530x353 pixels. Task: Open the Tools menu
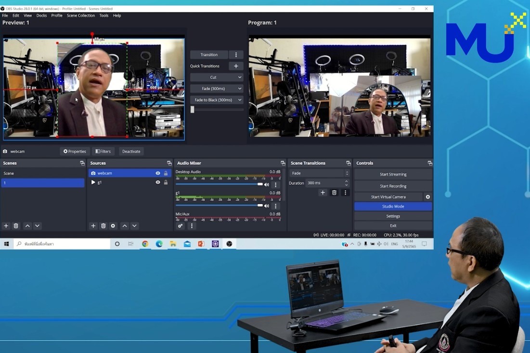coord(104,15)
